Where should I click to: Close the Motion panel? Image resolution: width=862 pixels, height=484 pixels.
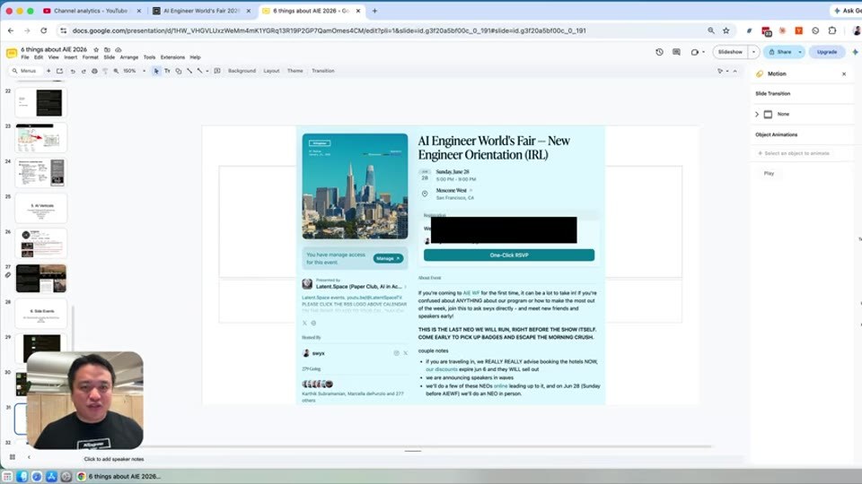click(844, 73)
